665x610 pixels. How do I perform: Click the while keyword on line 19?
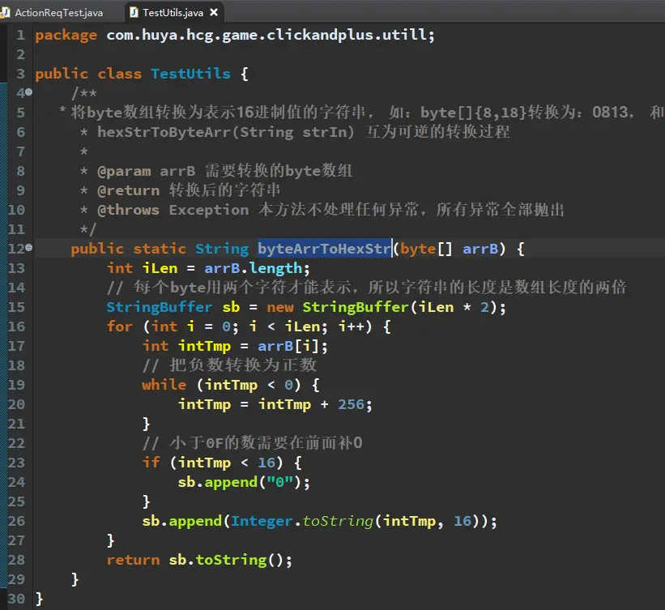[164, 385]
